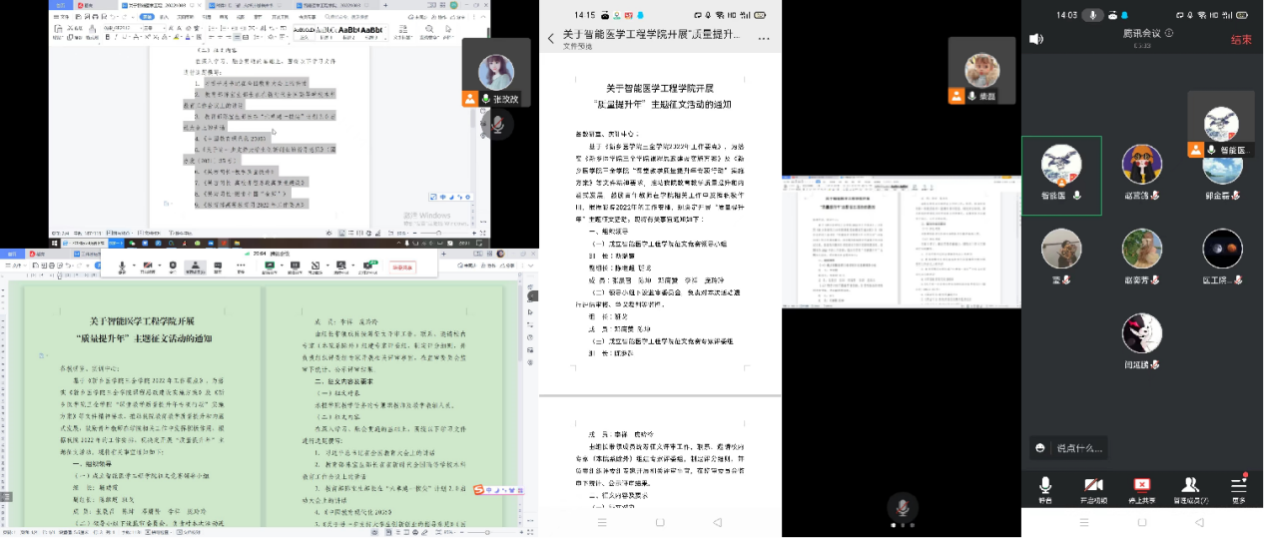
Task: Toggle the speaker volume icon in mobile meeting
Action: (1036, 39)
